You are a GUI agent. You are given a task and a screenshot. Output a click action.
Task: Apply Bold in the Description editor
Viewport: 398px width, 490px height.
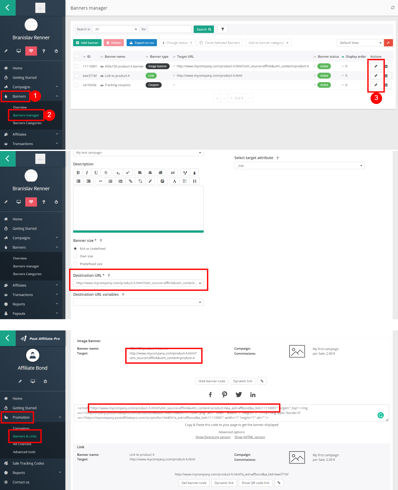pos(78,173)
